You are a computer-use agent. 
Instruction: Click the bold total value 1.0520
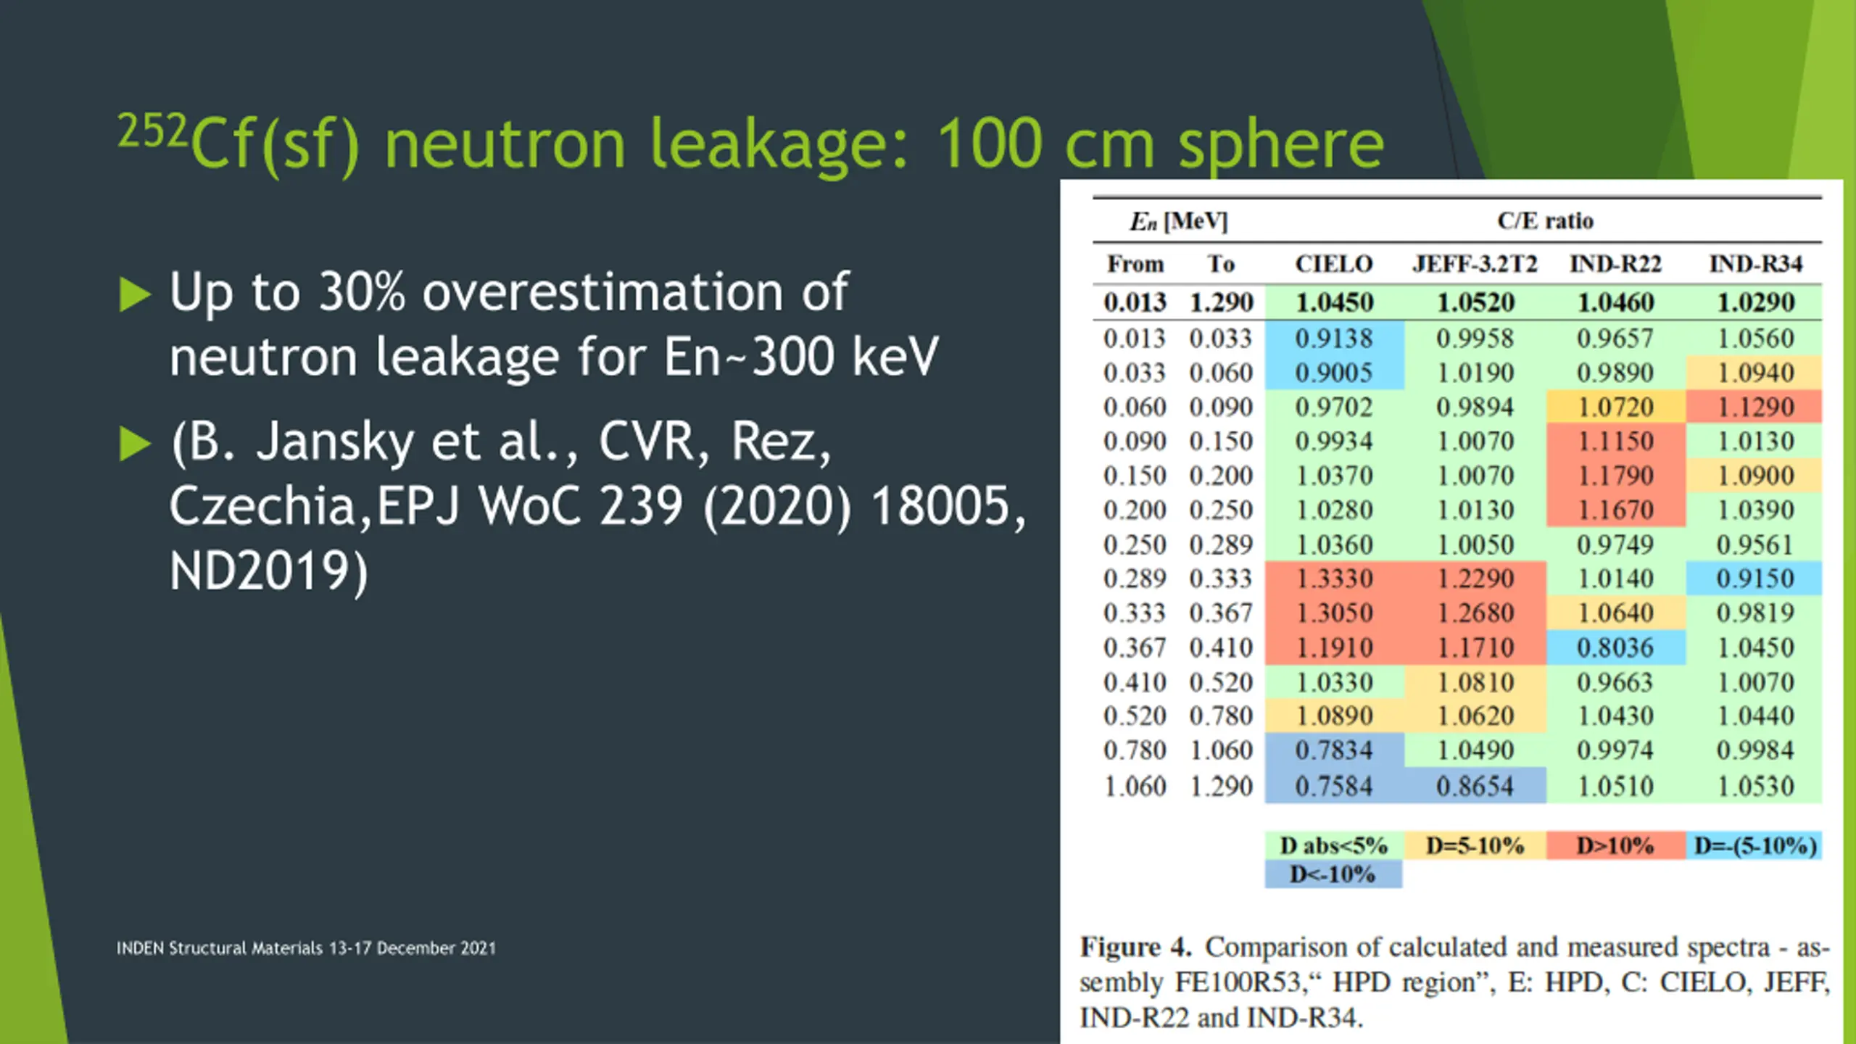1475,302
